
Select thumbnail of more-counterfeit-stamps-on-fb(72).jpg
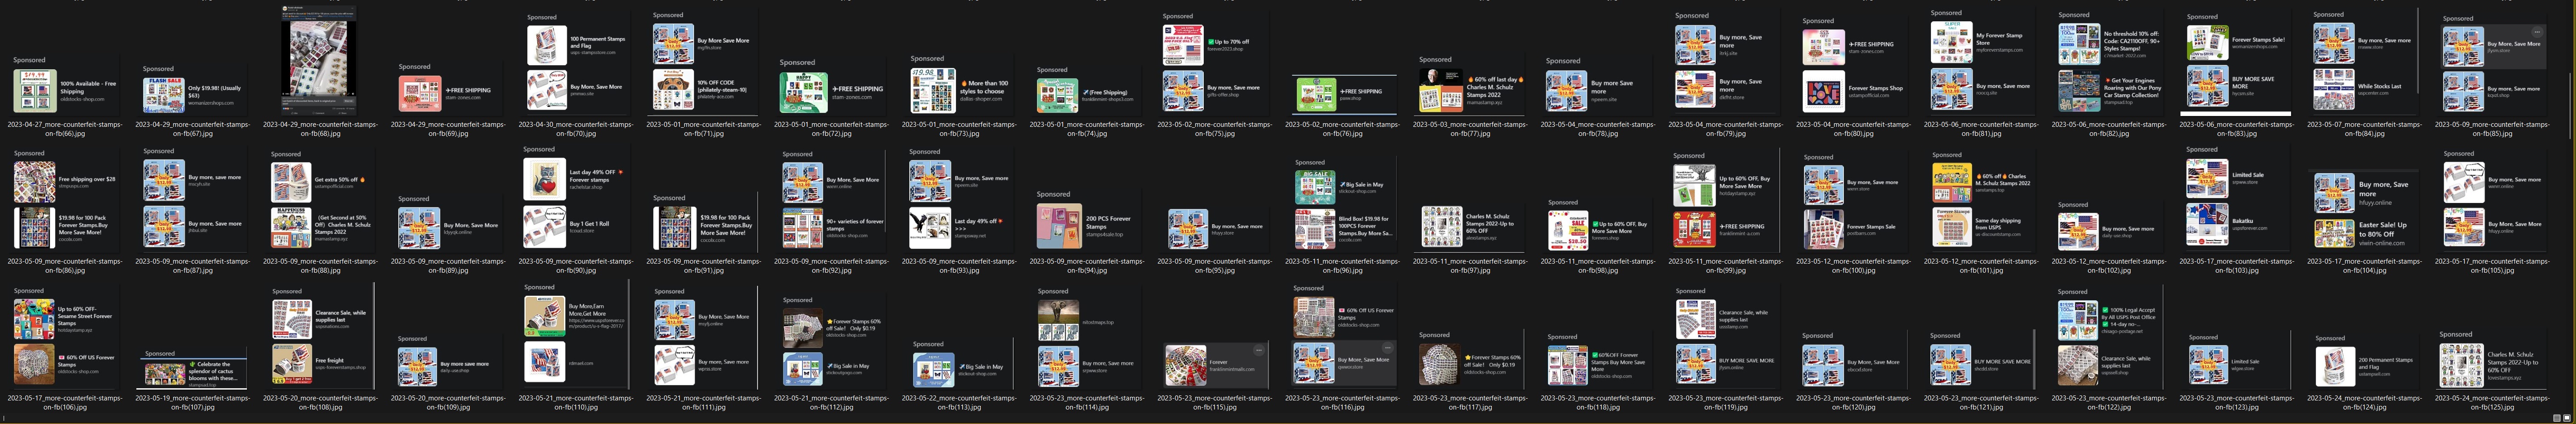coord(831,87)
